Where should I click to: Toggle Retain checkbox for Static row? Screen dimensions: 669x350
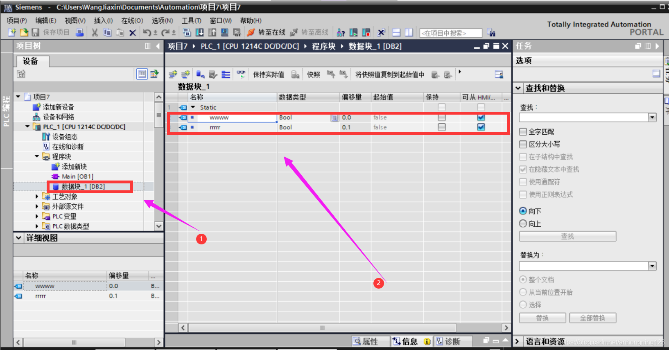click(441, 107)
